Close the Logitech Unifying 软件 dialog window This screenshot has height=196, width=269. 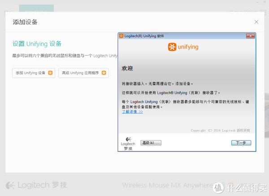click(251, 36)
